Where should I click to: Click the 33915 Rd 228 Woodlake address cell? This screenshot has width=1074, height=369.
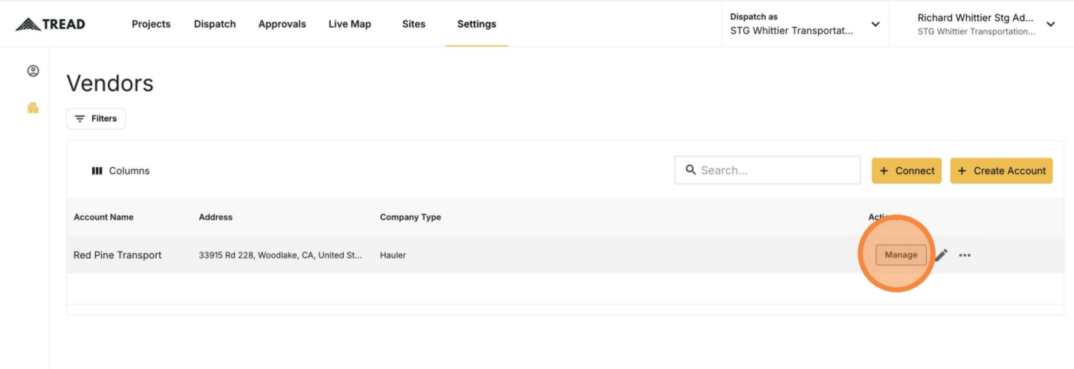pyautogui.click(x=280, y=255)
